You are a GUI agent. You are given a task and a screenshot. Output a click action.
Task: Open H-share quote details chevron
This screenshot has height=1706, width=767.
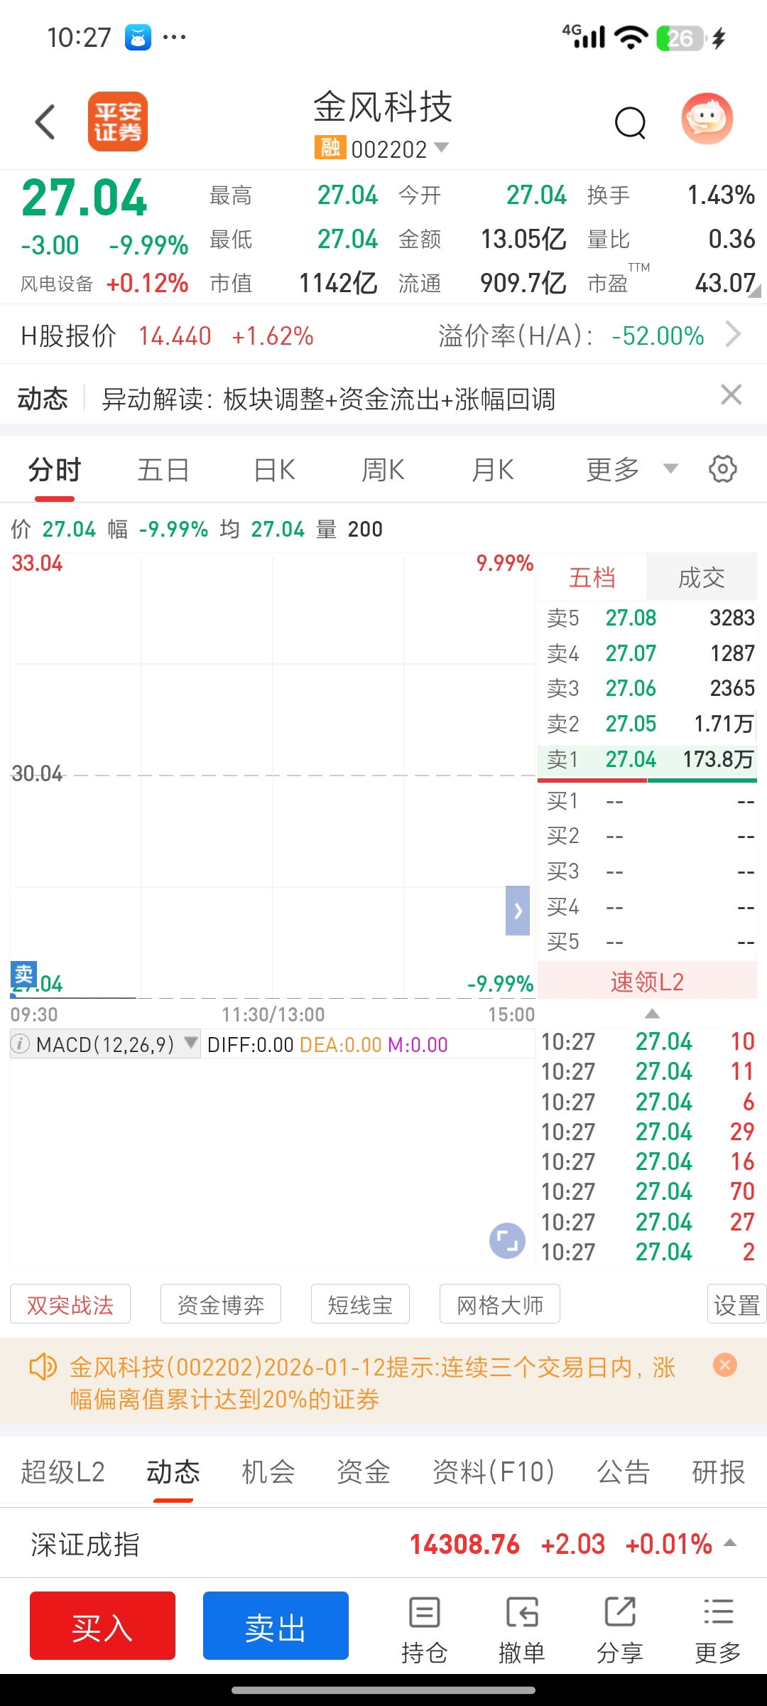click(x=734, y=334)
